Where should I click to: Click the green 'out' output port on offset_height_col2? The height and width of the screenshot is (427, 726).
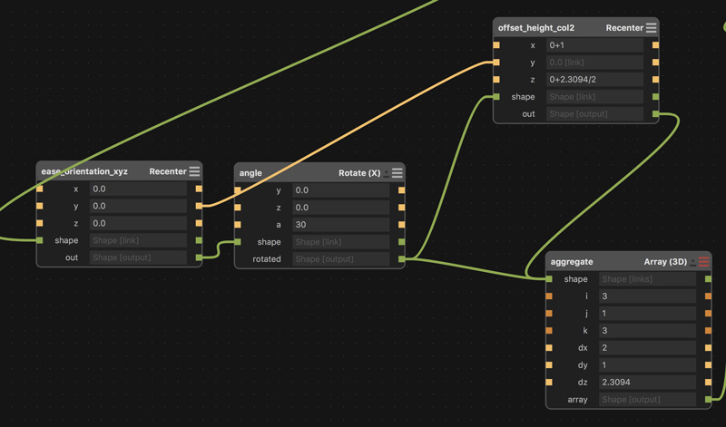click(655, 114)
